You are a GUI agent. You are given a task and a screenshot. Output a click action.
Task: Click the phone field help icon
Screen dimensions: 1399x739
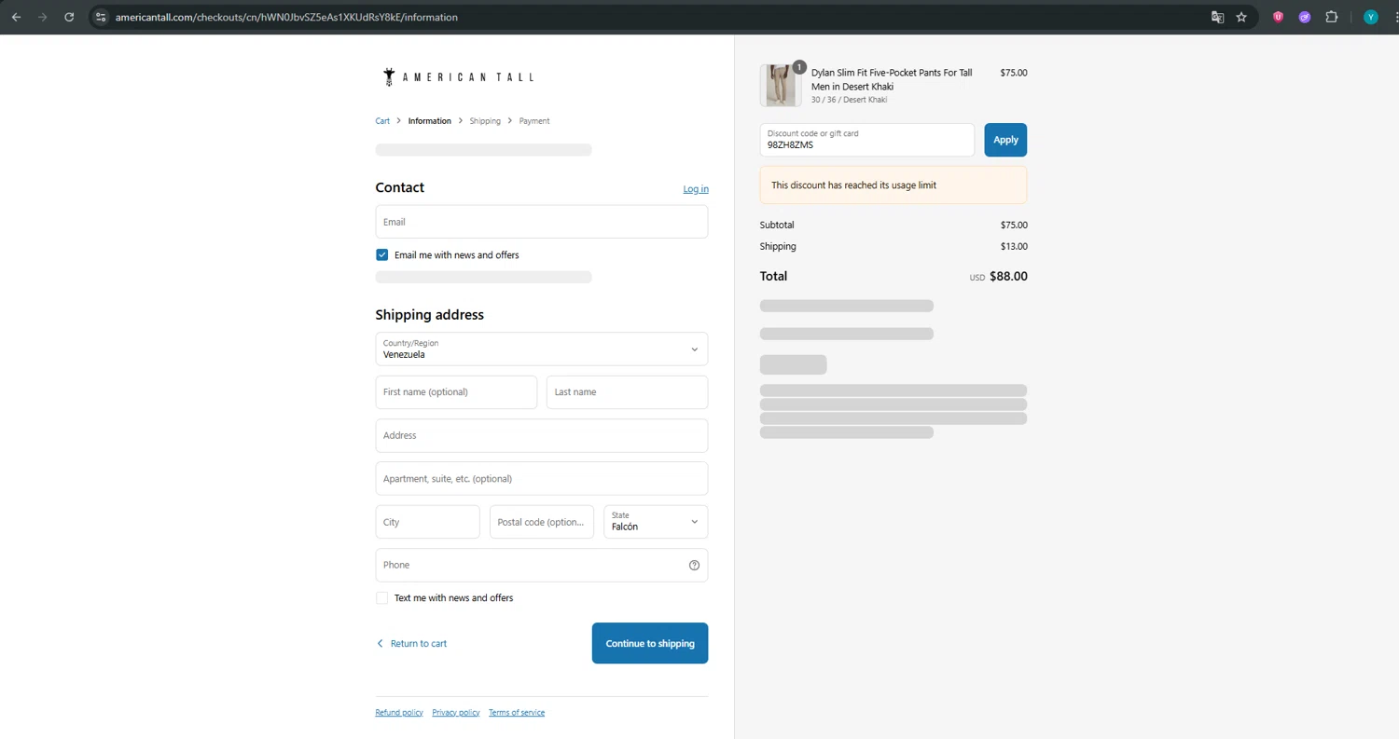694,565
